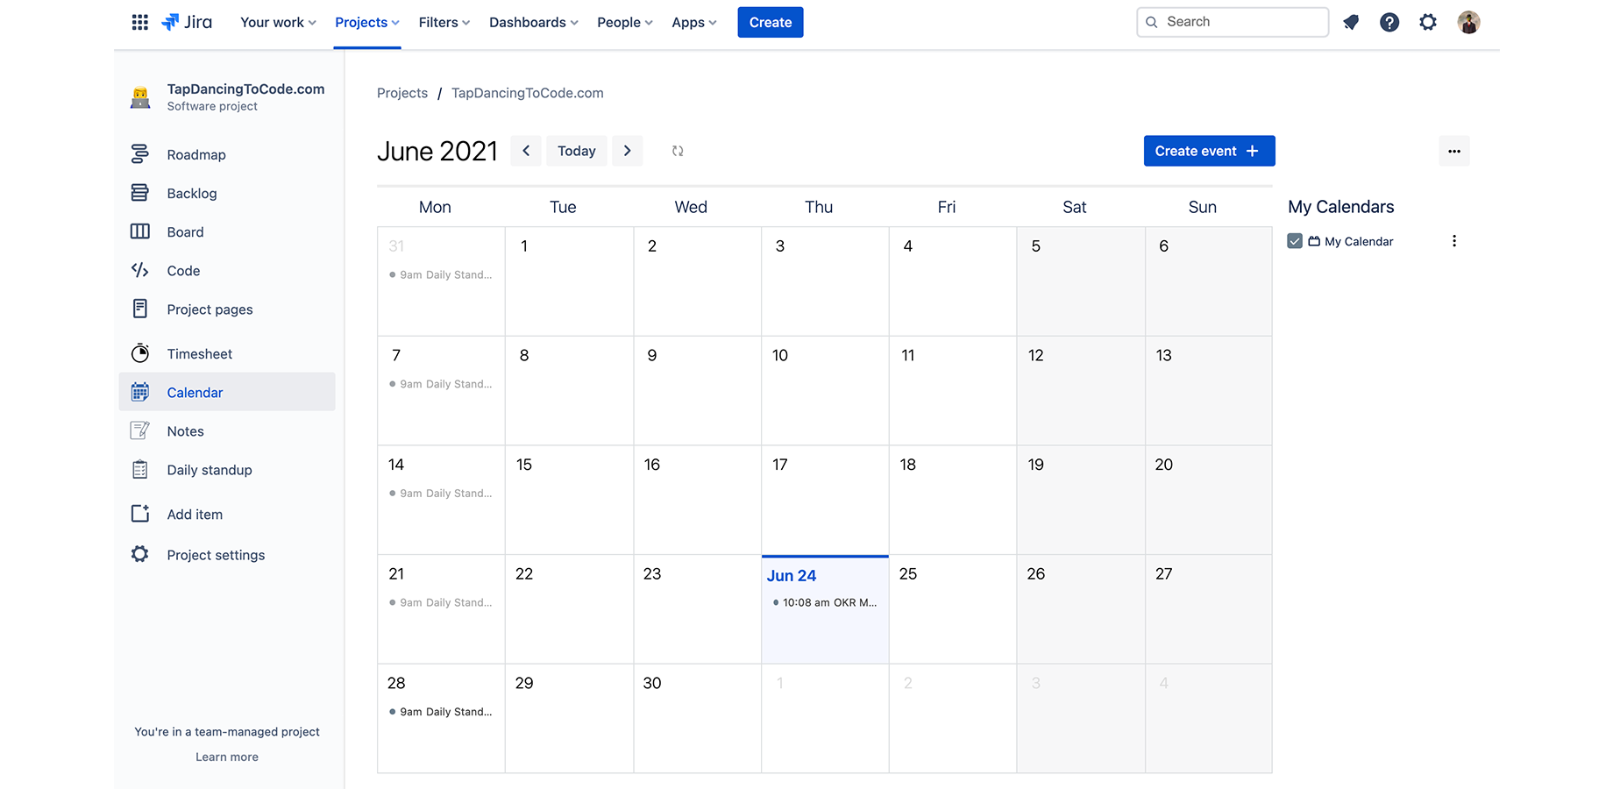
Task: Click the ellipsis button beside Create event
Action: [x=1454, y=151]
